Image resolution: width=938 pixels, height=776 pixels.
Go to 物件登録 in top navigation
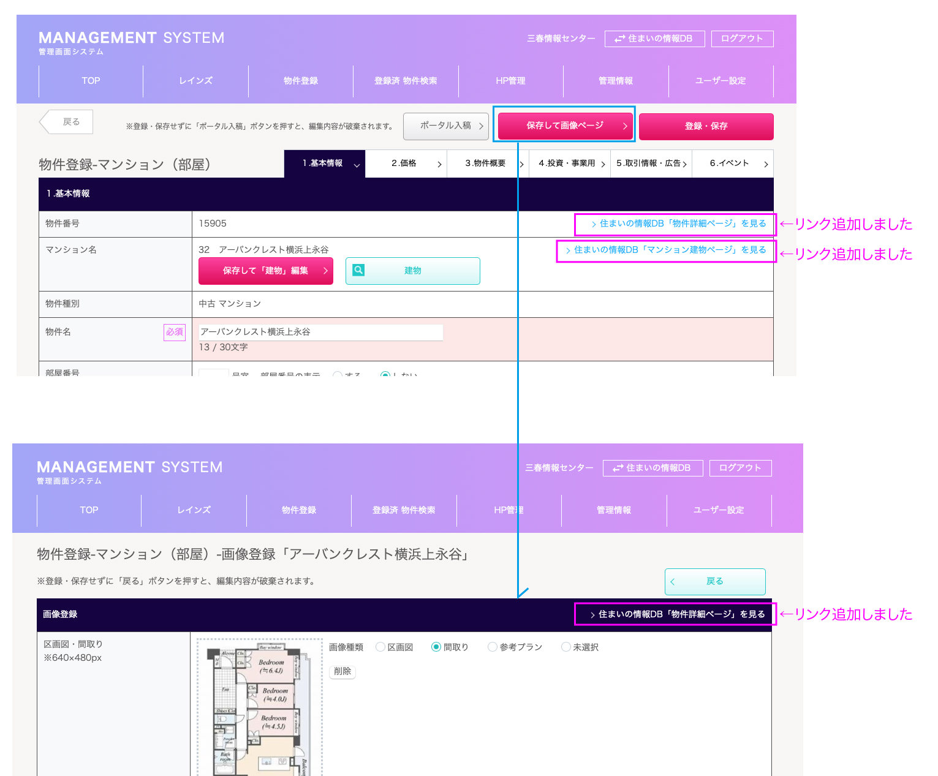[301, 81]
